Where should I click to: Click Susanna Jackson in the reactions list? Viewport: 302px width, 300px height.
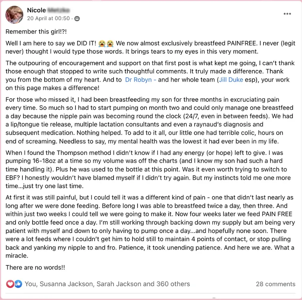(66, 284)
